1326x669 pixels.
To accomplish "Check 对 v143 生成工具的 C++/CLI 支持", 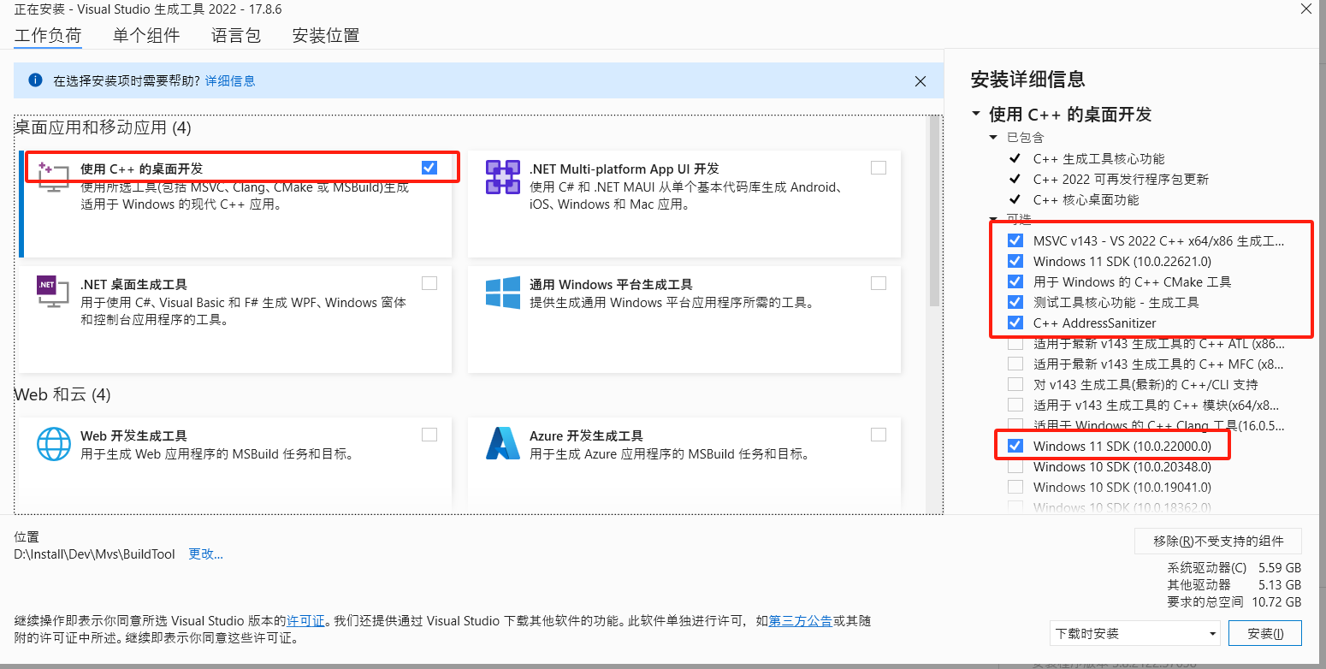I will coord(1015,384).
